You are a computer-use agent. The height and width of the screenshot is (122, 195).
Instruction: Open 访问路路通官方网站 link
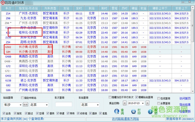tap(125, 119)
